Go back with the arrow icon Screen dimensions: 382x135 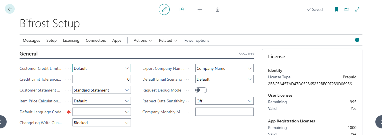(10, 9)
